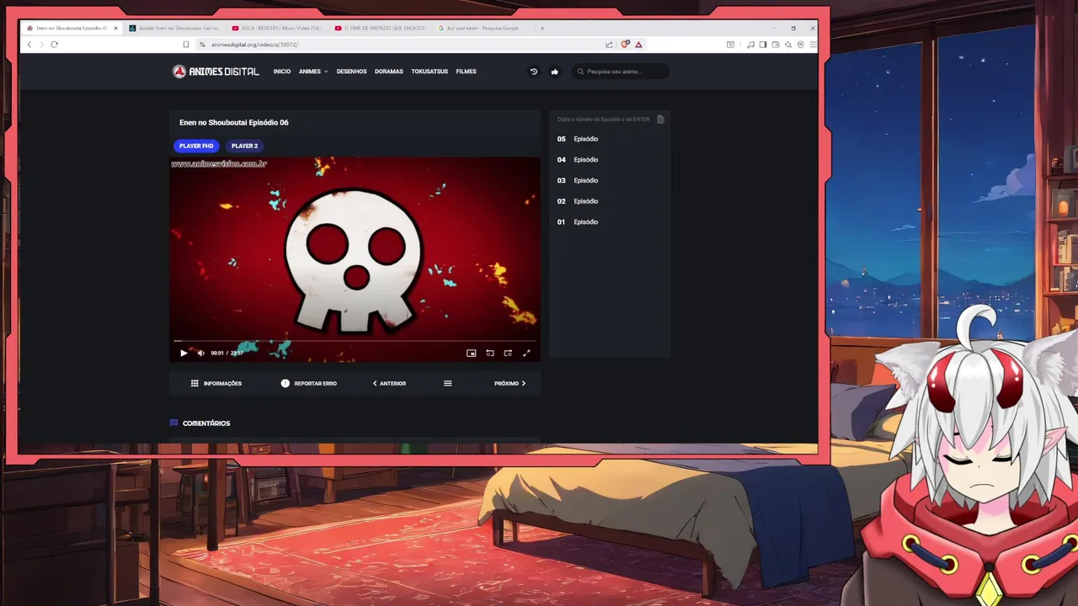
Task: Go forward in browser history
Action: [x=42, y=44]
